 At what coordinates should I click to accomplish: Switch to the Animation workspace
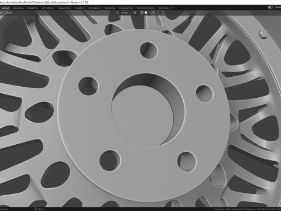94,8
